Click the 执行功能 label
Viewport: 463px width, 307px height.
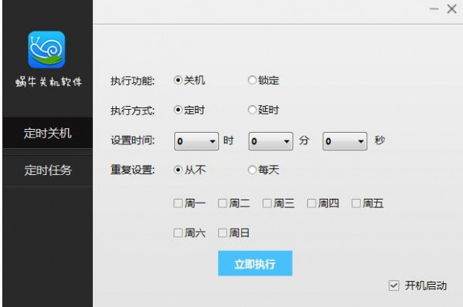(133, 81)
